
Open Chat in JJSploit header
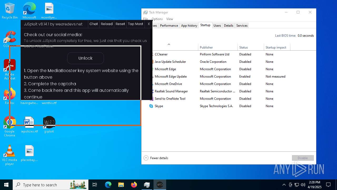point(94,24)
